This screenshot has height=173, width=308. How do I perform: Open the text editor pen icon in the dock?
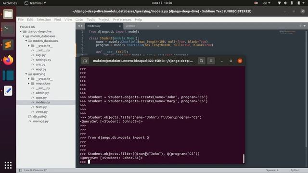coord(8,91)
